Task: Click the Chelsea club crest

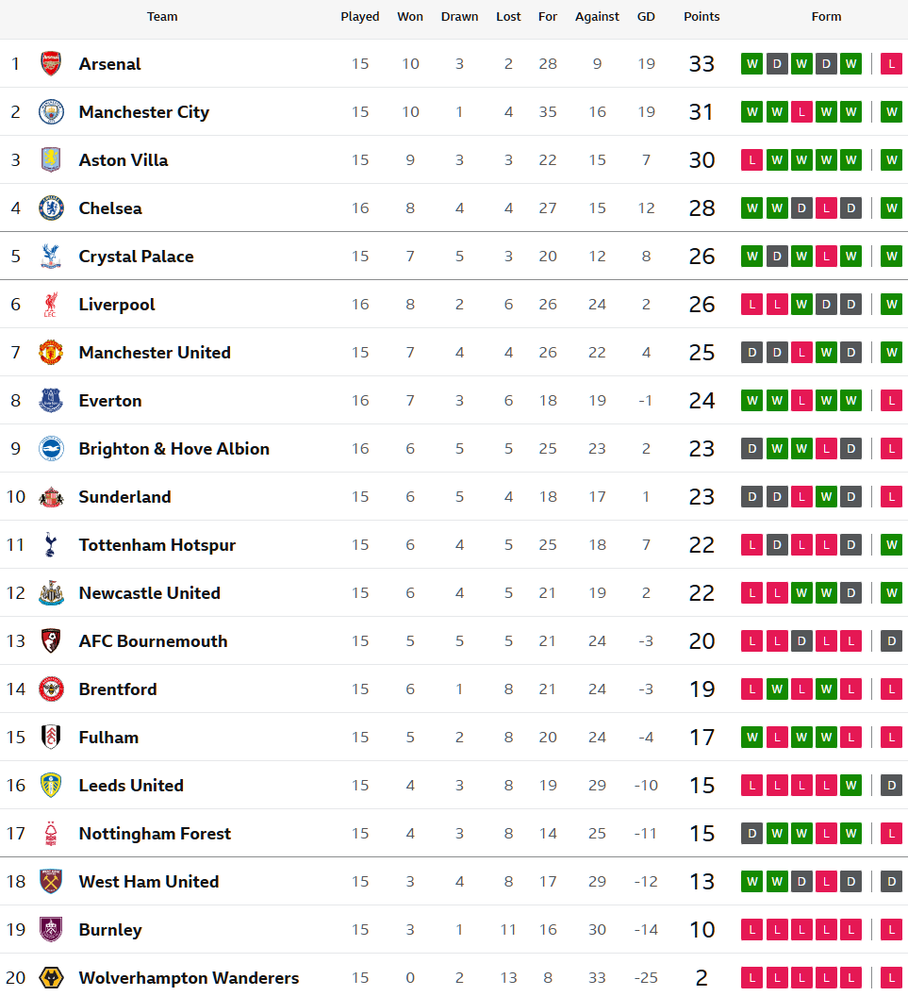Action: pyautogui.click(x=51, y=208)
